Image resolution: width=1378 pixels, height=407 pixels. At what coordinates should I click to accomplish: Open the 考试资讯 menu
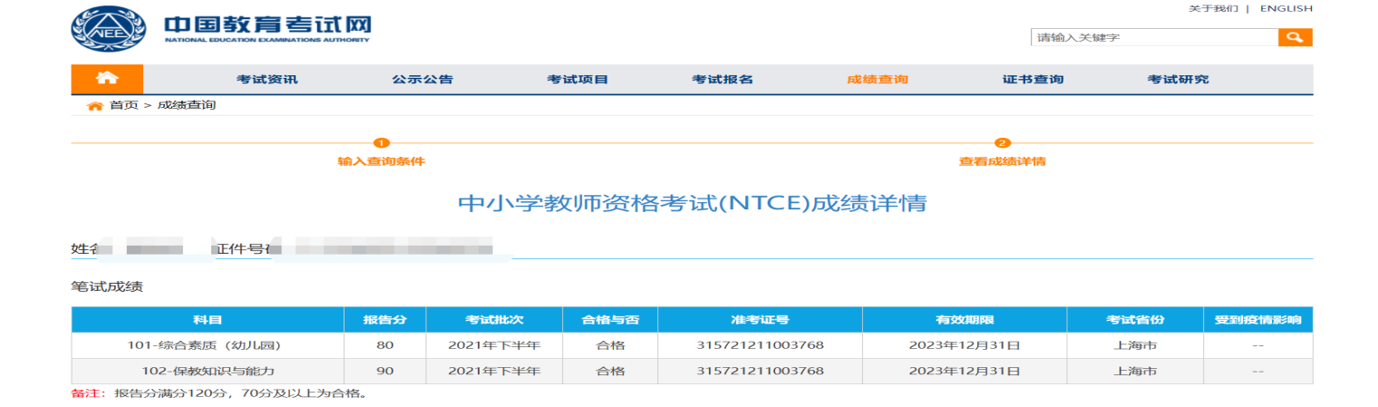[x=267, y=80]
